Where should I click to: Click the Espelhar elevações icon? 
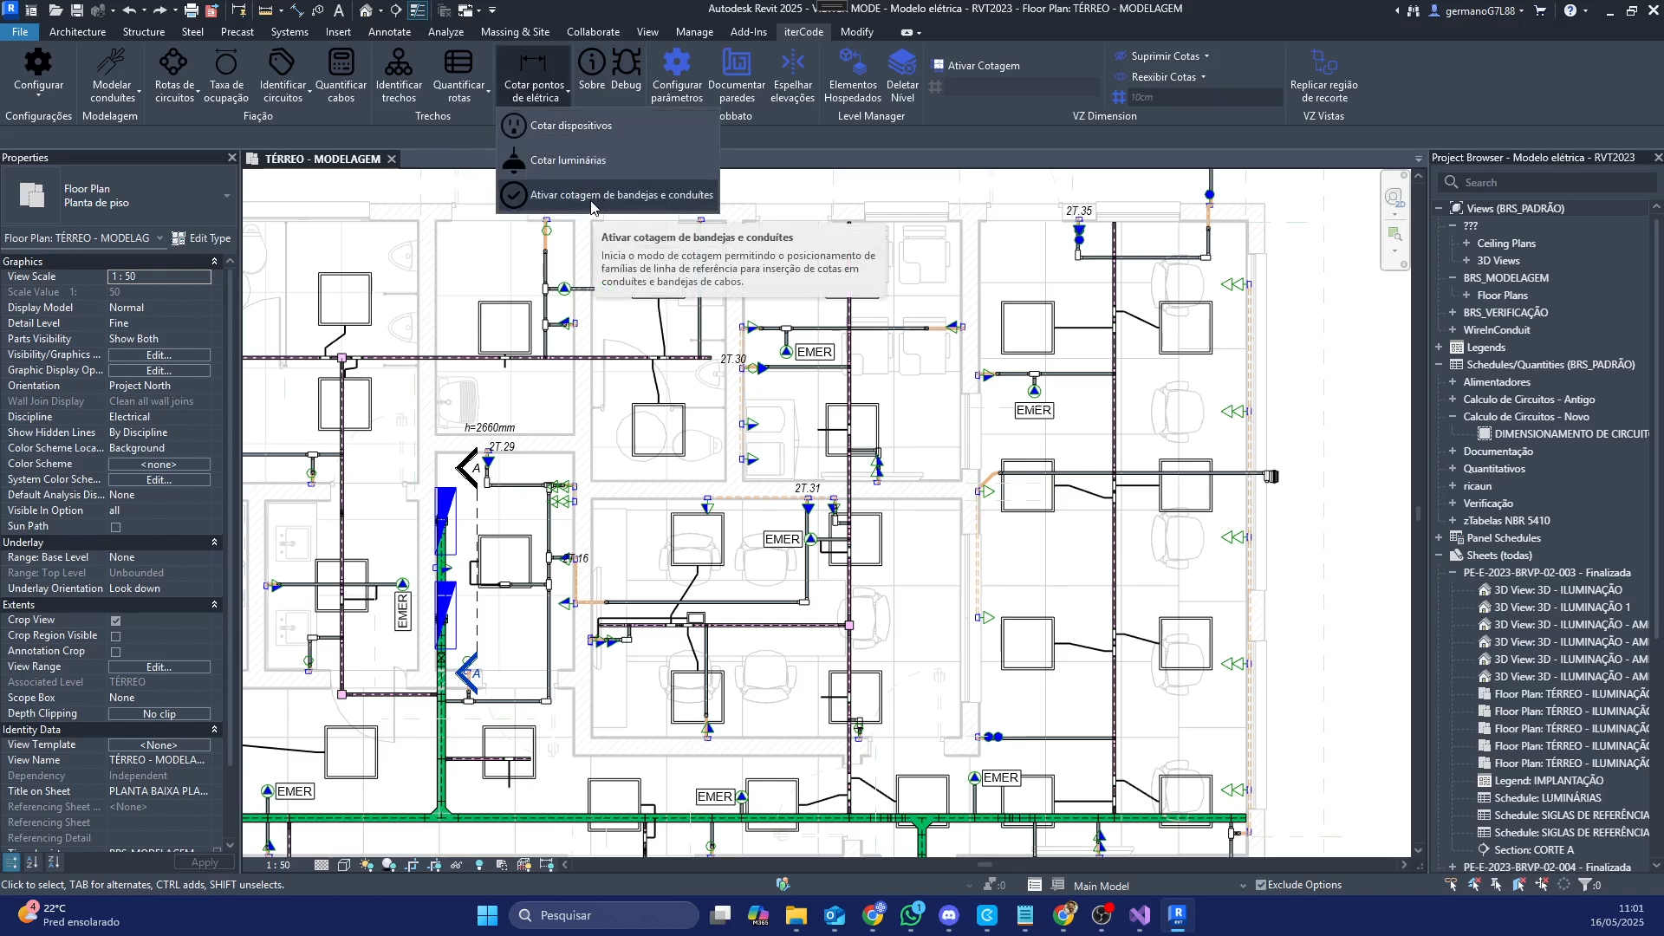[792, 63]
